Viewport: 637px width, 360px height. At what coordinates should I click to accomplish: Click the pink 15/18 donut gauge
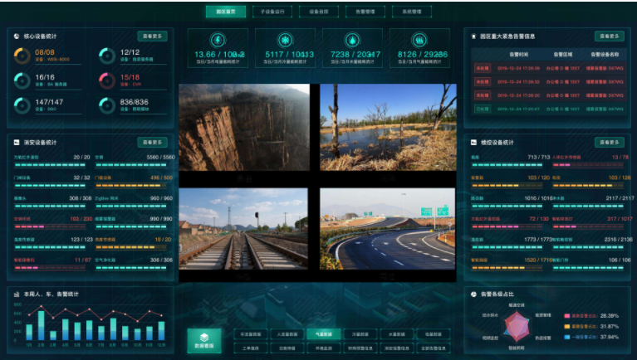tap(107, 80)
